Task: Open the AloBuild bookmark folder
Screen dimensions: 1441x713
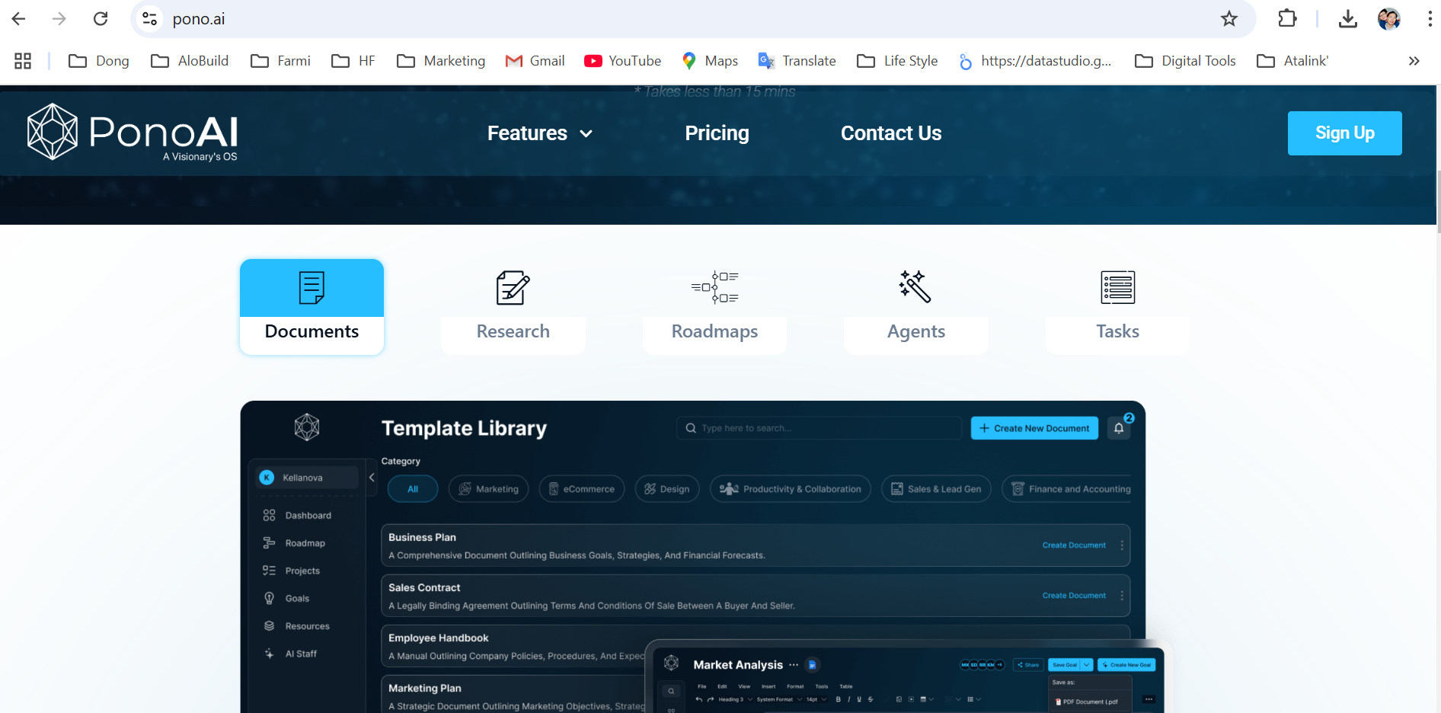Action: 190,61
